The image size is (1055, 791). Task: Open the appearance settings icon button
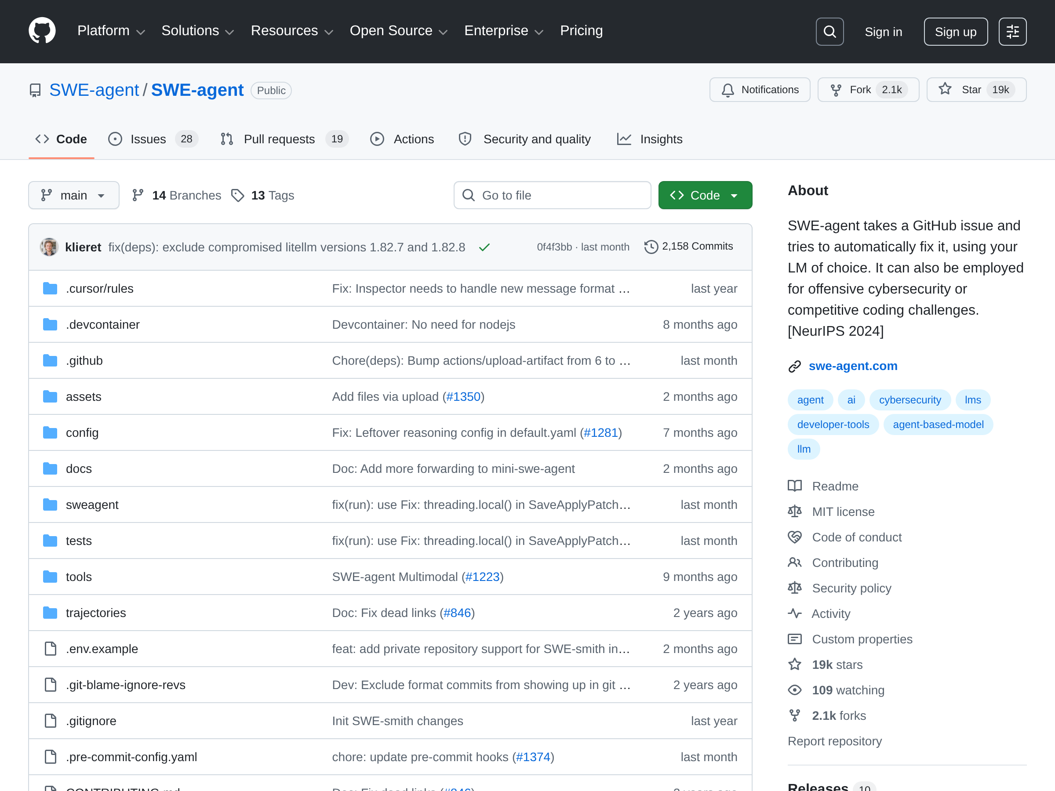[1012, 32]
